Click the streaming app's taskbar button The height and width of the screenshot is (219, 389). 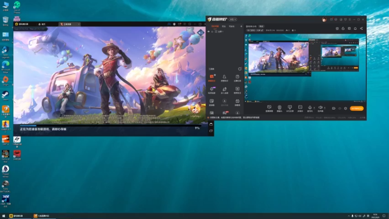pyautogui.click(x=43, y=216)
